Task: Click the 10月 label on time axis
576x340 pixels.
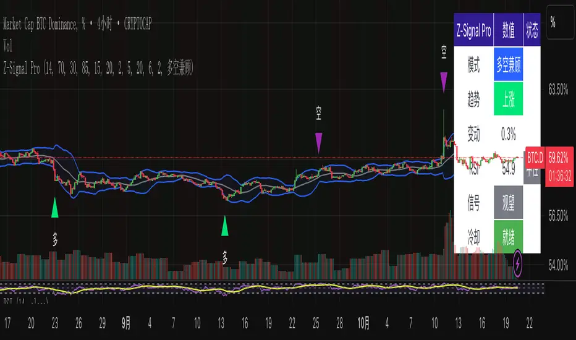Action: pos(363,323)
